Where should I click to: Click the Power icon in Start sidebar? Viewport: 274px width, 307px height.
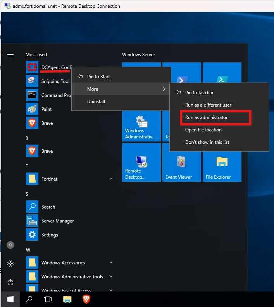(10, 282)
